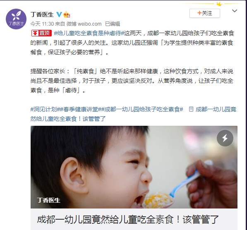Open the 成都一幼儿园竟然给儿童吃全素食 article link
The image size is (247, 230).
133,114
